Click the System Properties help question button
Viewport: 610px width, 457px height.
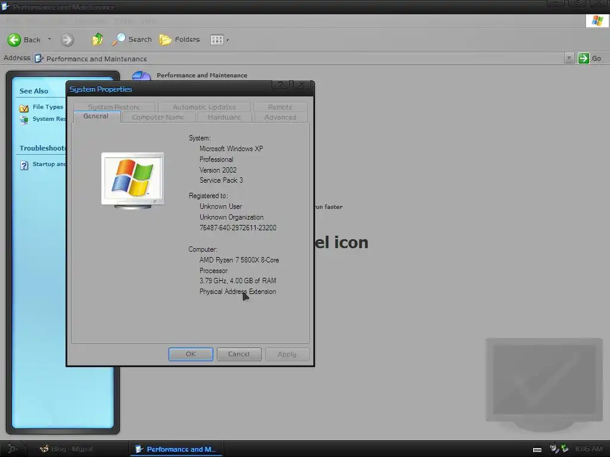point(281,84)
